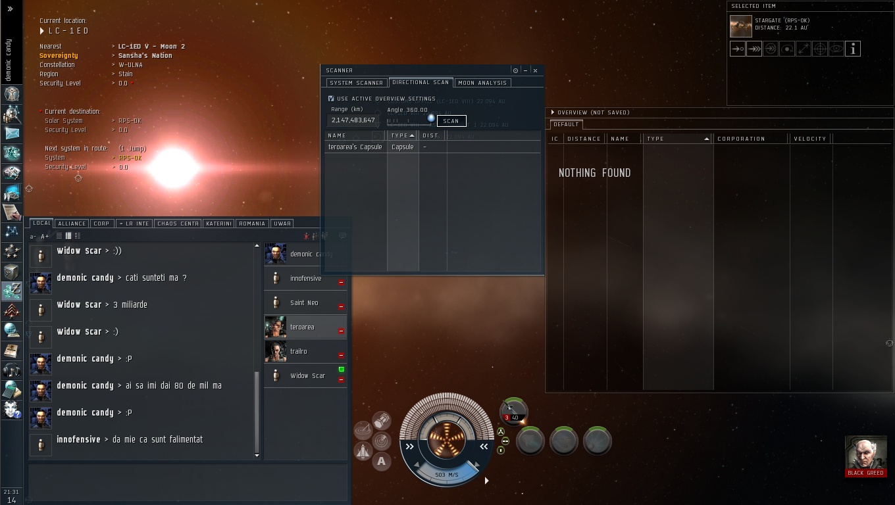Click the Sansha's Nation sovereignty link
Viewport: 895px width, 505px height.
(x=145, y=56)
